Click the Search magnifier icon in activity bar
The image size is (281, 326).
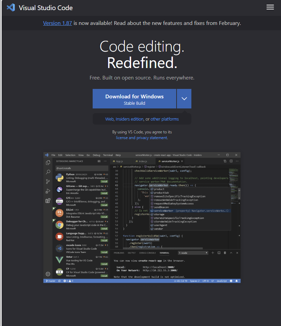48,172
